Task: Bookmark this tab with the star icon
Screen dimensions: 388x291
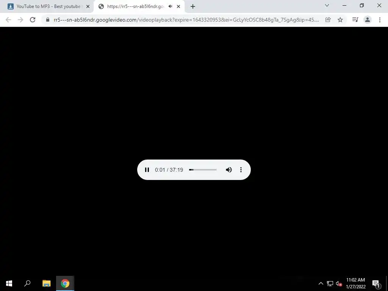Action: 340,20
